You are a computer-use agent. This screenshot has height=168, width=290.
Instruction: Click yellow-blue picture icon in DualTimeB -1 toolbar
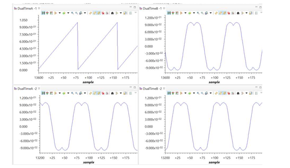click(251, 13)
